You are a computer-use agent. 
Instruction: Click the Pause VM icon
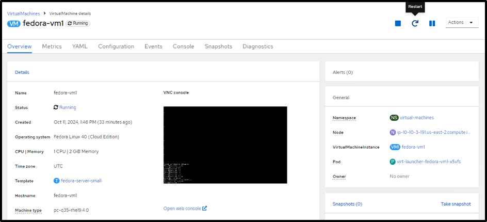point(432,23)
